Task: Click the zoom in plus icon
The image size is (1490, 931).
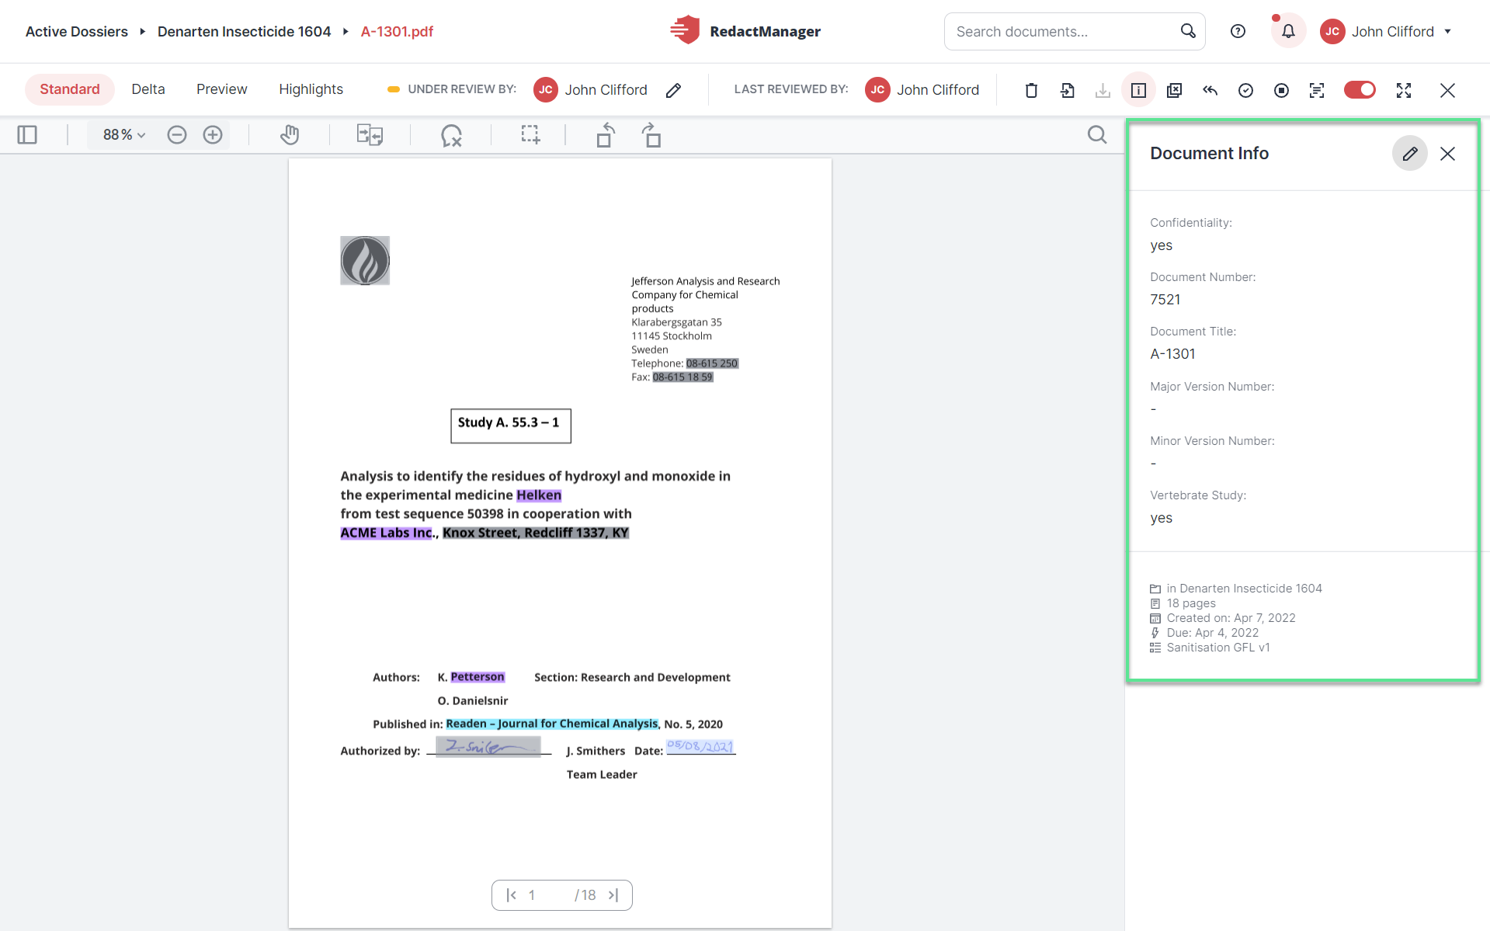Action: coord(213,135)
